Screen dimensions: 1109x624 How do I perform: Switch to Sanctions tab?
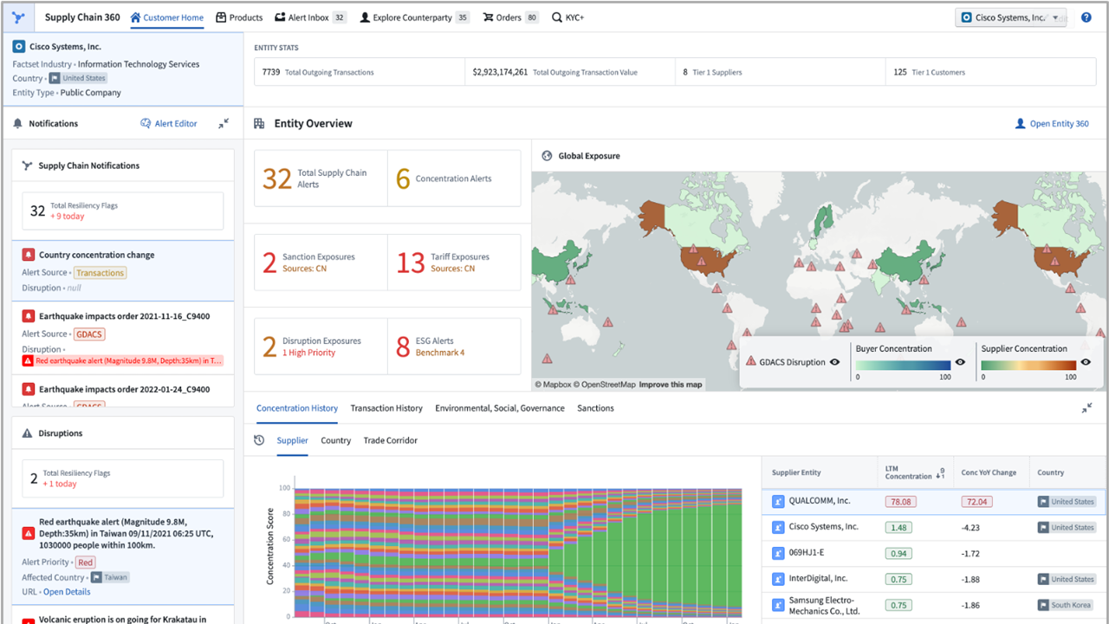click(x=595, y=408)
